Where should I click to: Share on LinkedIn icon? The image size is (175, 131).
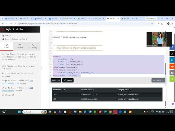point(172,60)
